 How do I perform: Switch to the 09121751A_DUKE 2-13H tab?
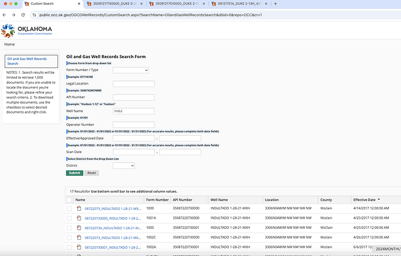click(239, 3)
